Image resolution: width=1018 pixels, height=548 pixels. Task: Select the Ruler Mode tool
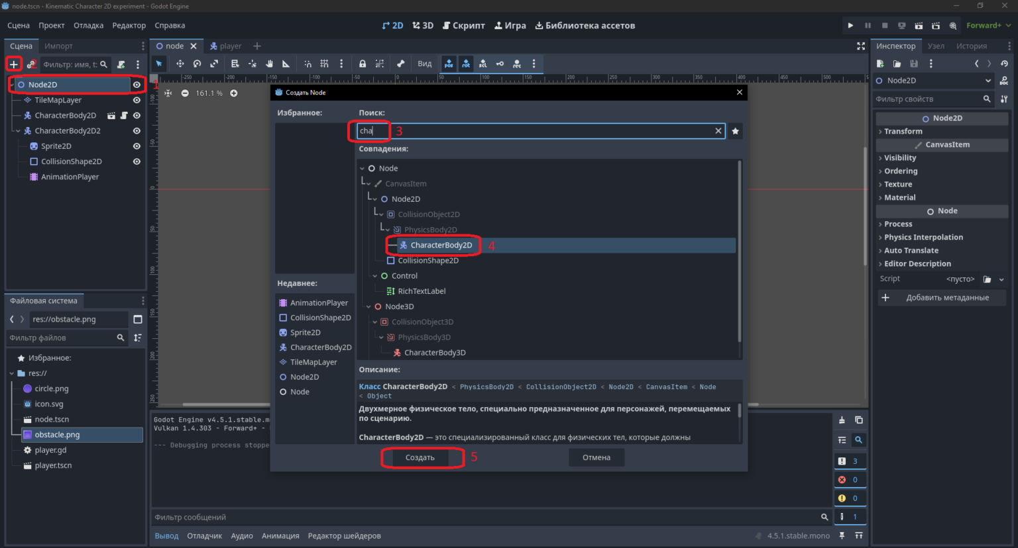[286, 64]
